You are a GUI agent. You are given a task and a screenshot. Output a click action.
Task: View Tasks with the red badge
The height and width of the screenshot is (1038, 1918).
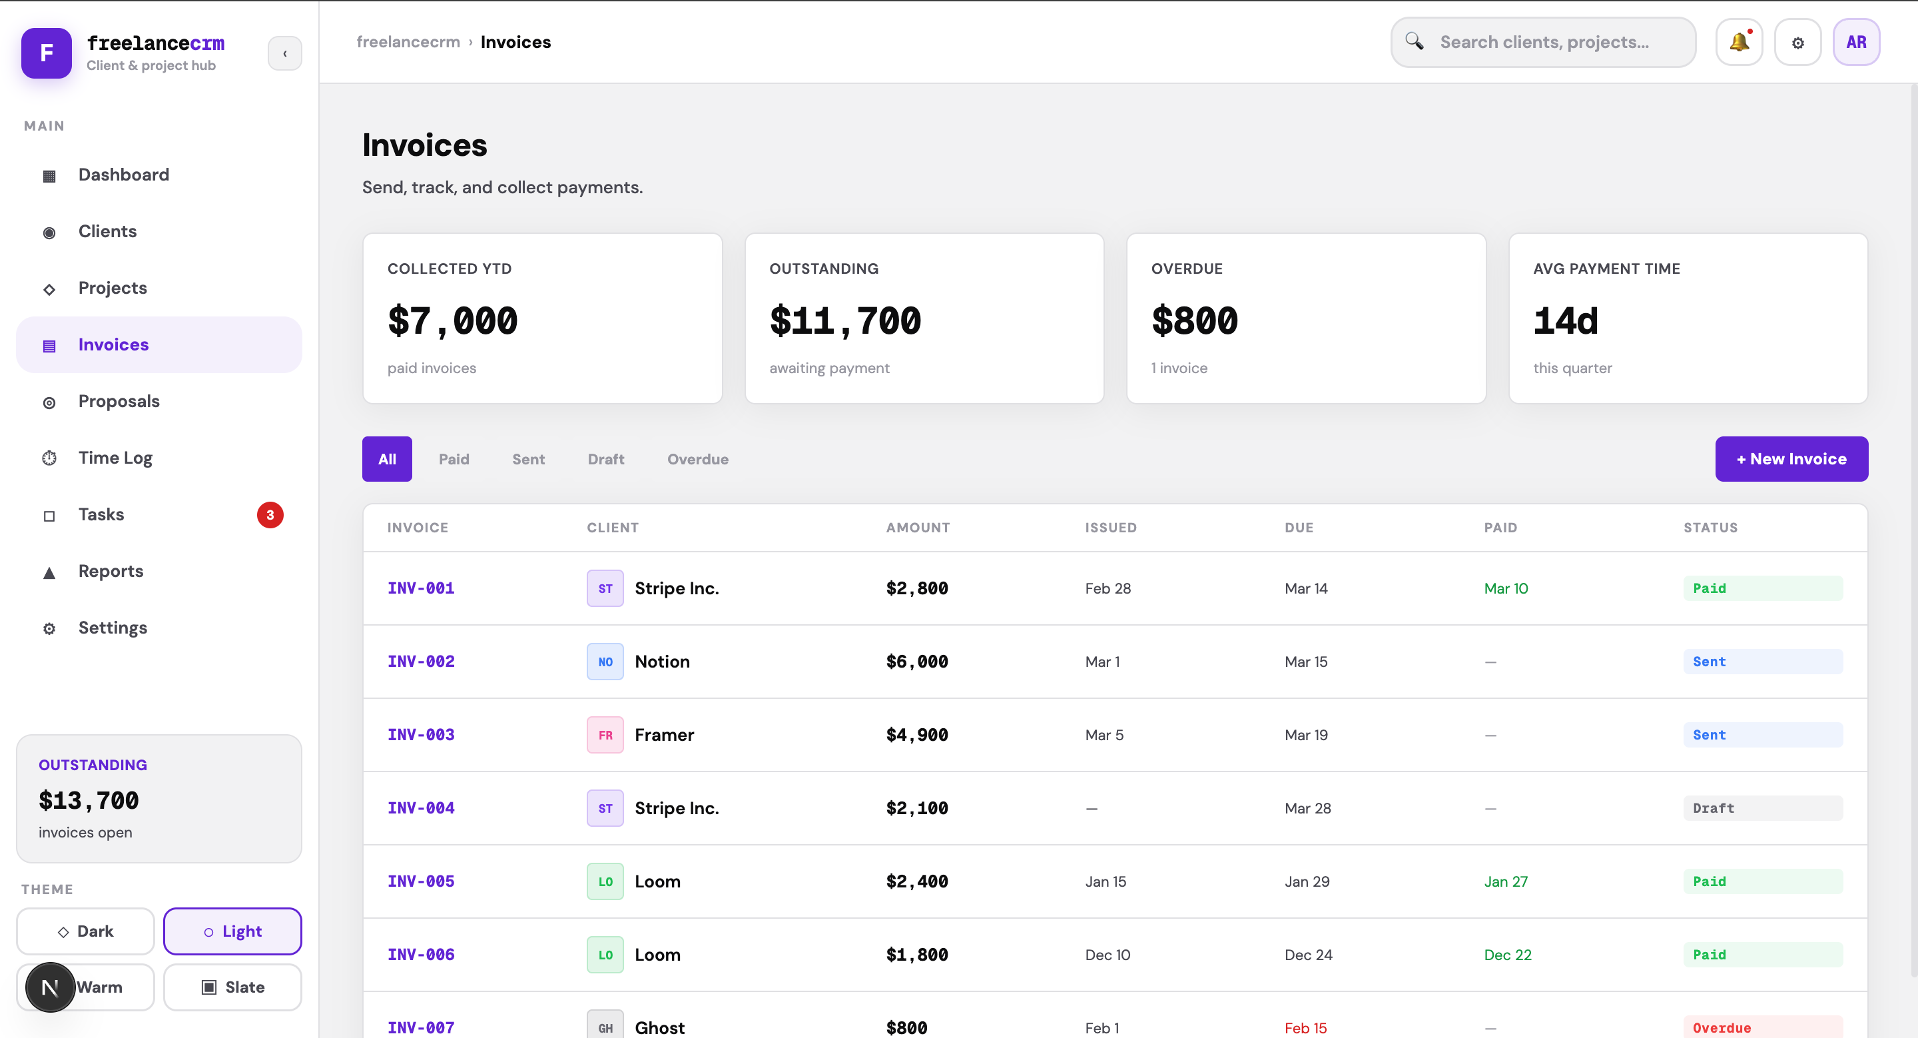101,514
